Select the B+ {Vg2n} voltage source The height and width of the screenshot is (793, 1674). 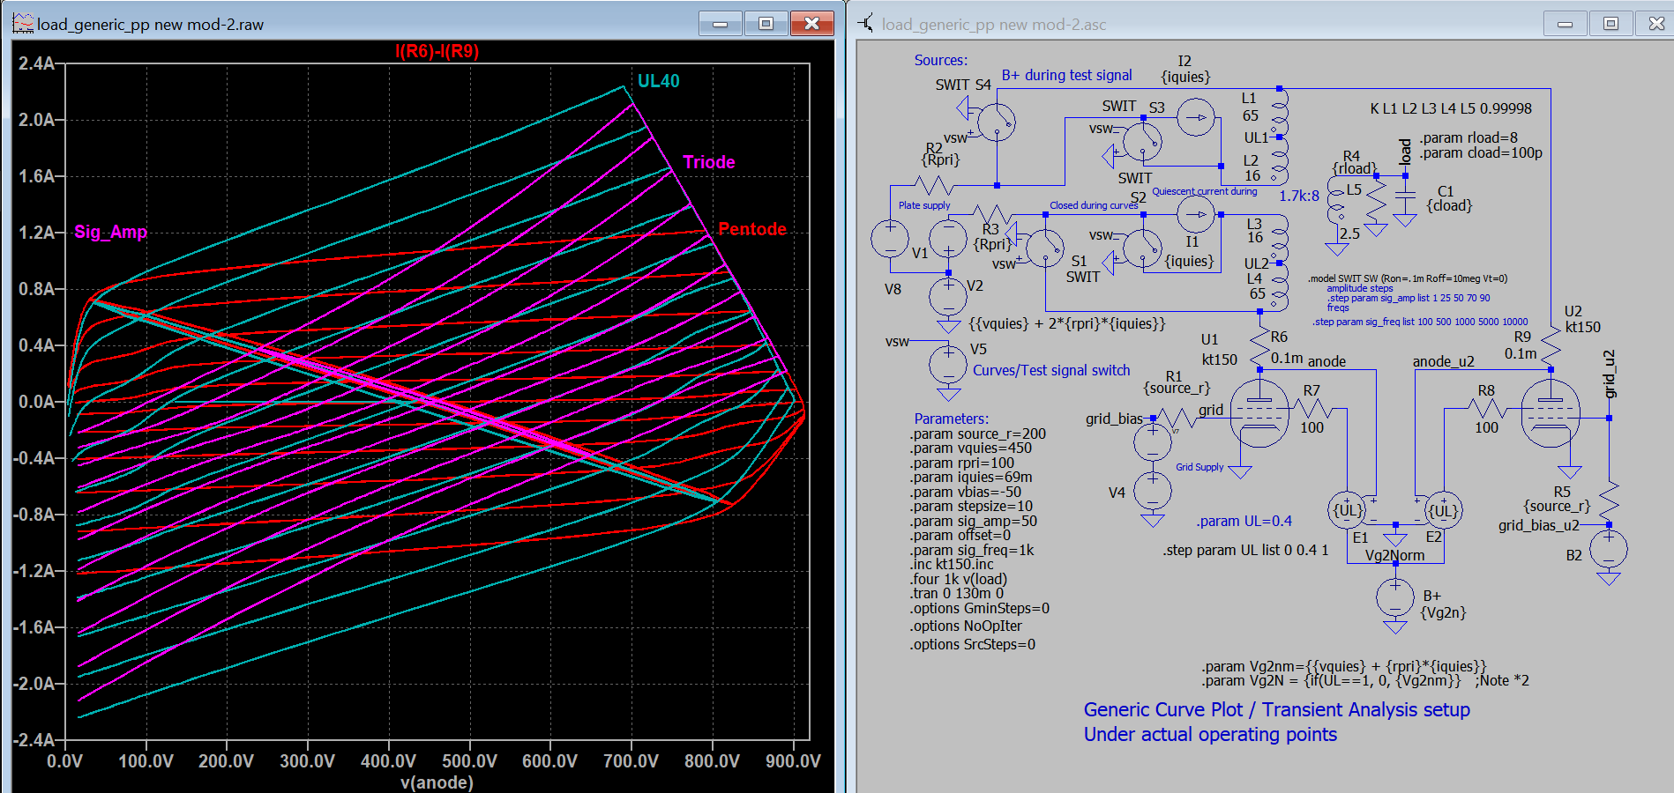(1395, 598)
